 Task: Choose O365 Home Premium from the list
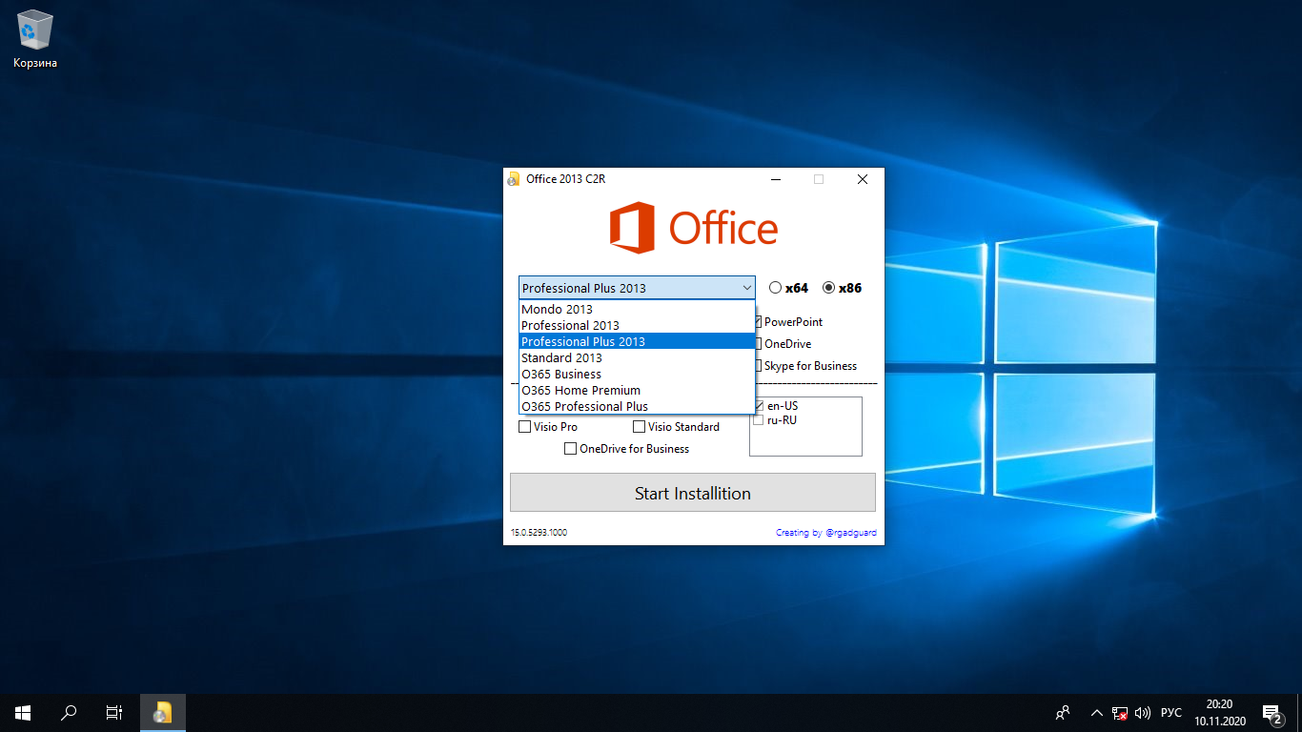click(x=638, y=390)
